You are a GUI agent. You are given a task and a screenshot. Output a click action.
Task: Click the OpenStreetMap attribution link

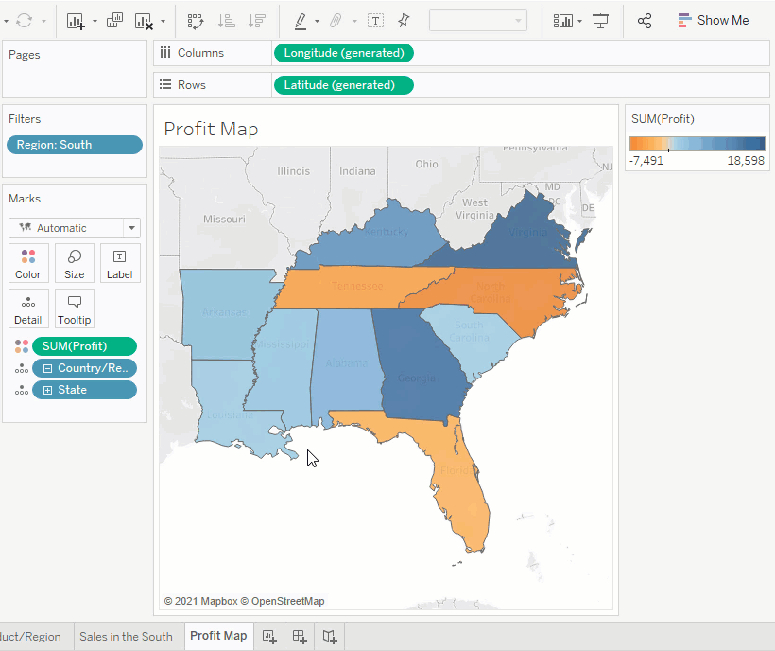[286, 601]
